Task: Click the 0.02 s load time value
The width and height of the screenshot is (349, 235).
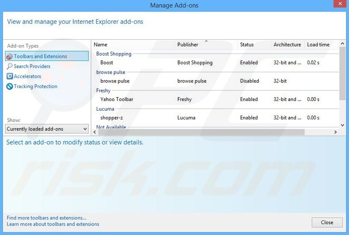Action: coord(313,63)
